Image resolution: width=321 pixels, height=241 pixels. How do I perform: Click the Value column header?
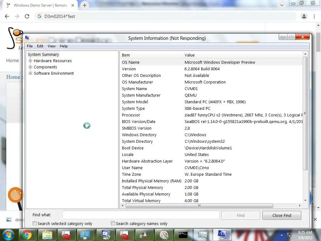click(242, 55)
